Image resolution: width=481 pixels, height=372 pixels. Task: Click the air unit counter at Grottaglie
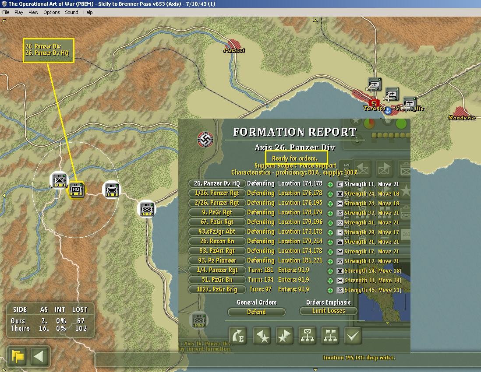click(409, 104)
